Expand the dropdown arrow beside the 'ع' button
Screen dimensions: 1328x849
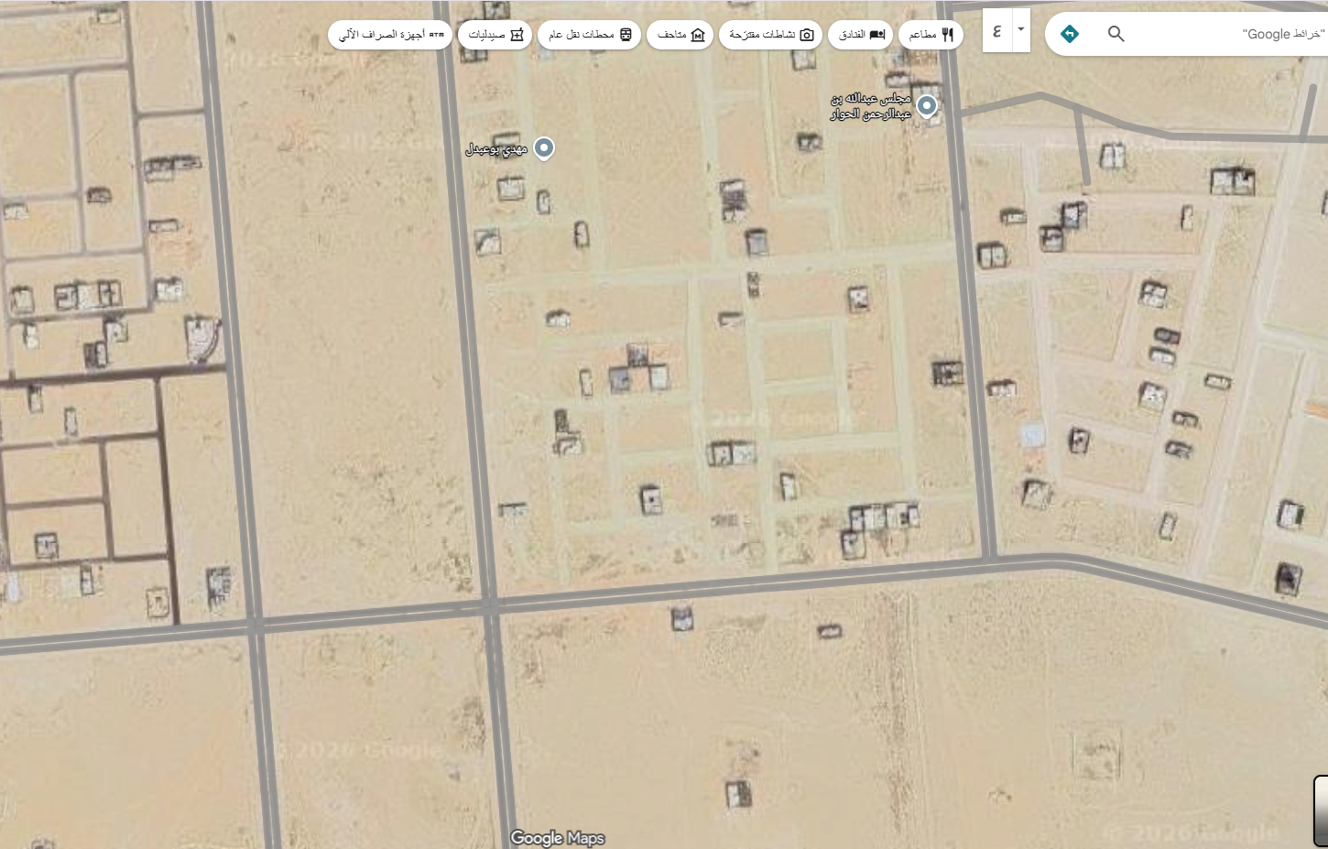coord(1021,30)
